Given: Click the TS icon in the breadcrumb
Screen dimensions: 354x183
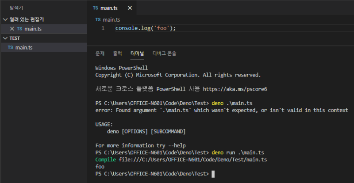Looking at the screenshot, I should click(x=98, y=19).
